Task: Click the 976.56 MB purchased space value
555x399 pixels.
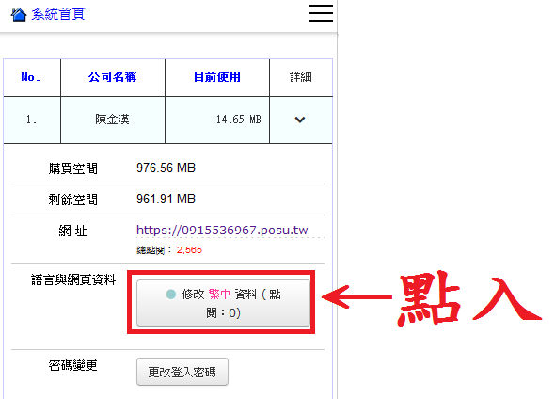Action: pos(166,168)
